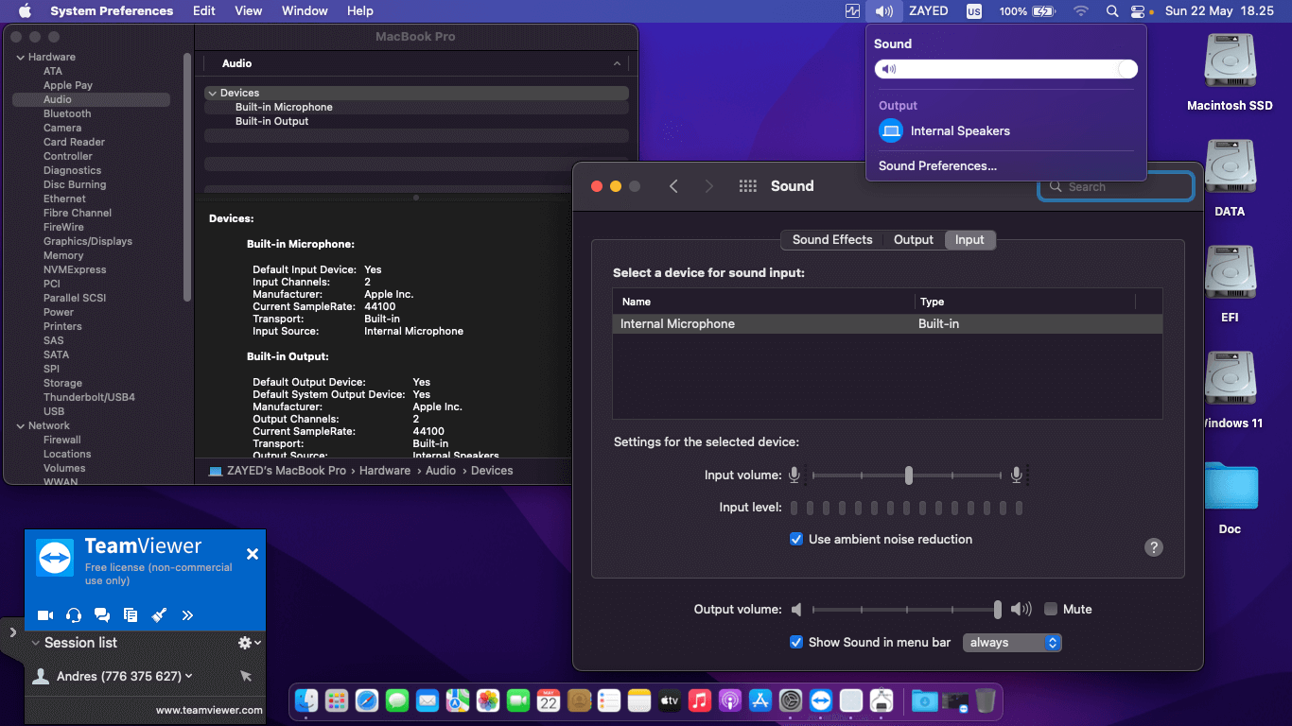1292x726 pixels.
Task: Start a video call in TeamViewer panel
Action: [x=44, y=615]
